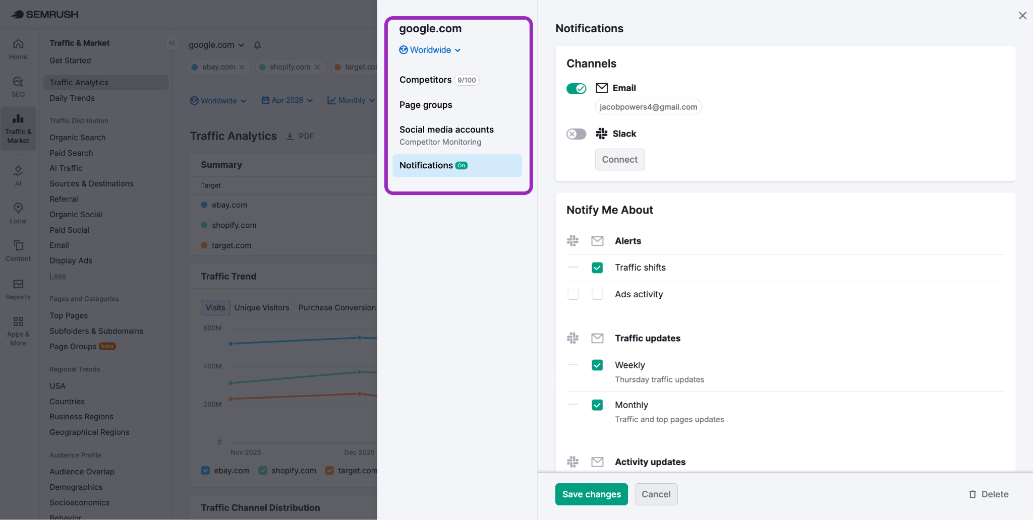Select the Traffic & Market sidebar icon
The height and width of the screenshot is (520, 1033).
pos(18,128)
